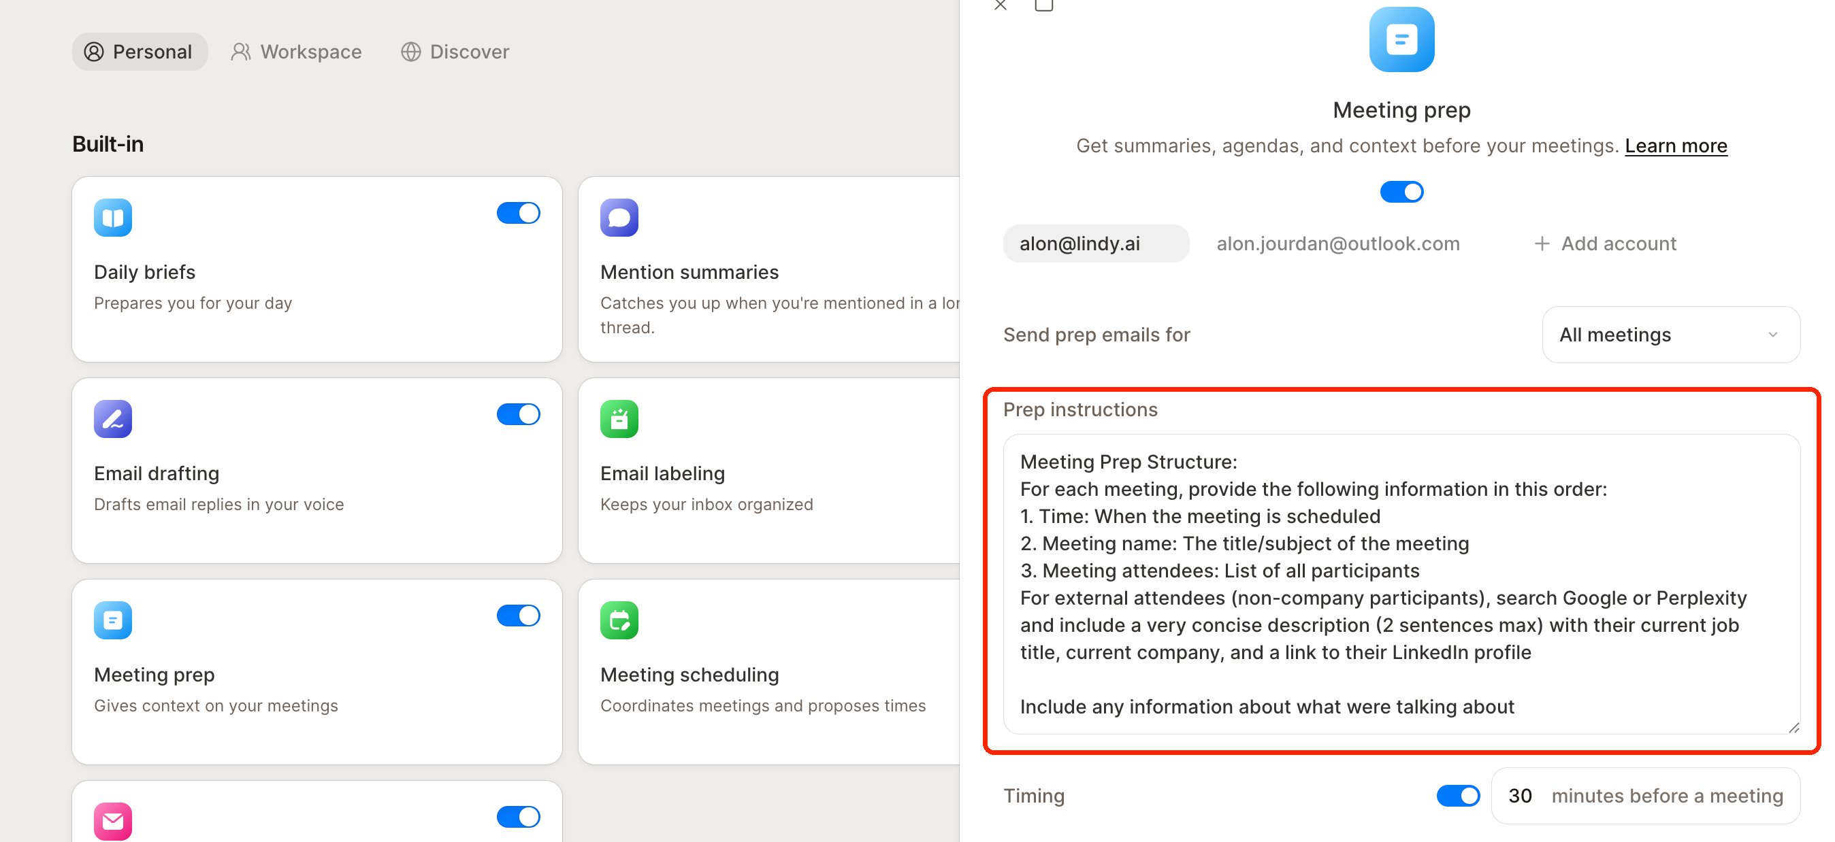Click the plus icon beside Add account
The width and height of the screenshot is (1835, 842).
(x=1542, y=243)
